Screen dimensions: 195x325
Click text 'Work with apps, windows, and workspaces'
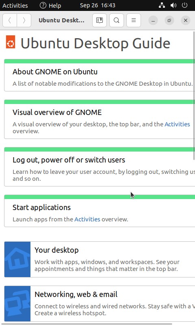pos(95,262)
